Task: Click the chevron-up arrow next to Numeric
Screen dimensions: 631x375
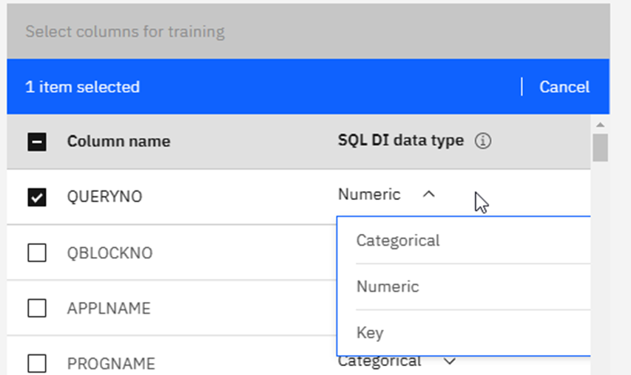Action: point(428,195)
